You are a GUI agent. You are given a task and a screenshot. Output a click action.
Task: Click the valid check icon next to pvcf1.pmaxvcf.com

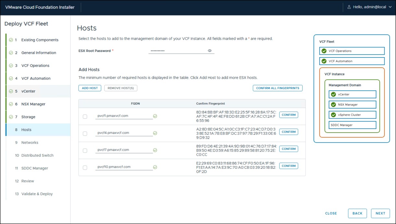(x=155, y=116)
